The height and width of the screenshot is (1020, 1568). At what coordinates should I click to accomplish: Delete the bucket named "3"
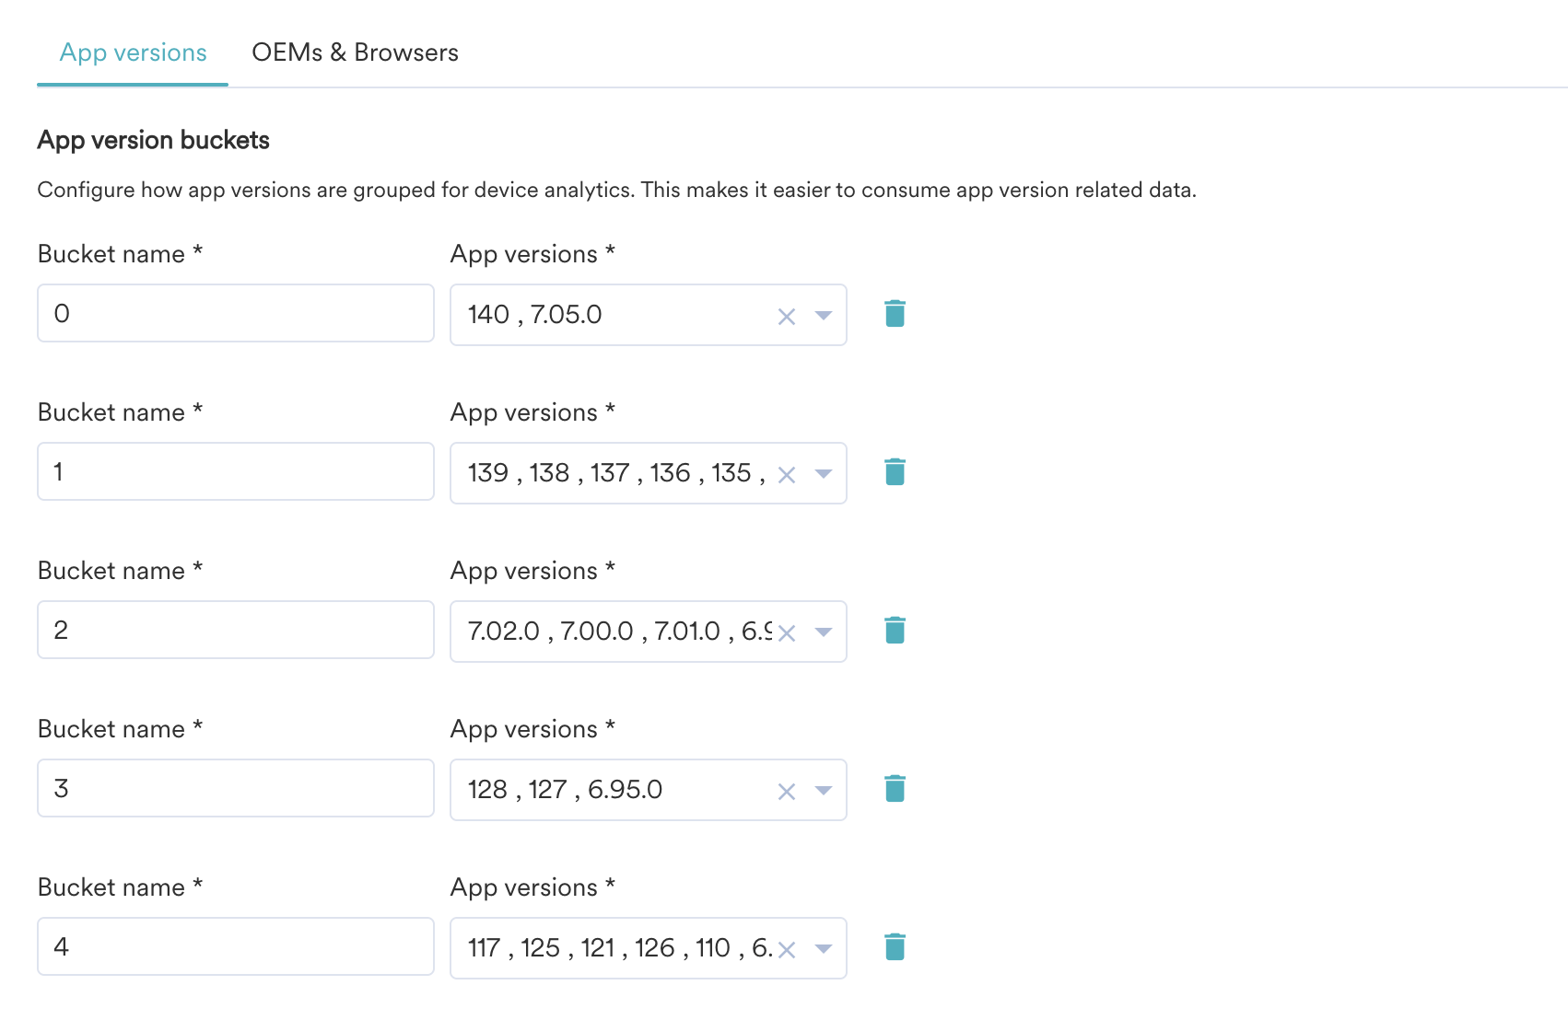pos(895,788)
